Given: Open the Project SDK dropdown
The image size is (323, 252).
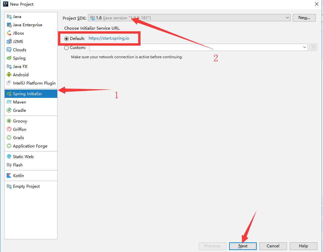Looking at the screenshot, I should 189,18.
